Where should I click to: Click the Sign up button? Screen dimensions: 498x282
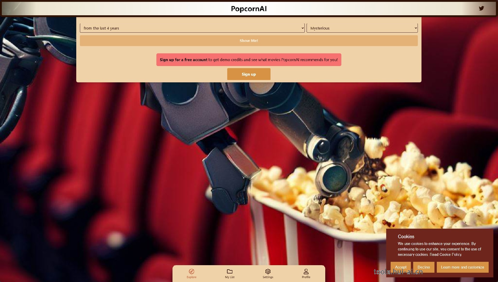248,74
